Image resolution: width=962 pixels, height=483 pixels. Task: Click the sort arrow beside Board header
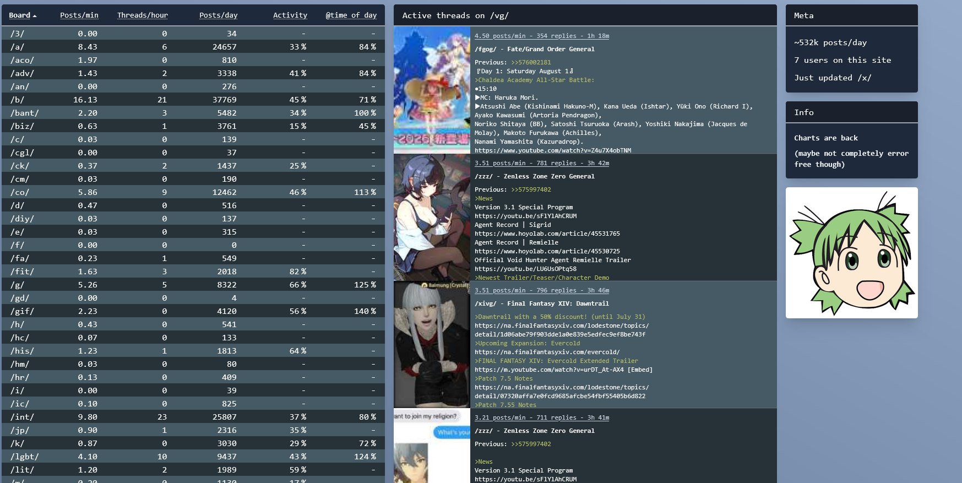[x=35, y=16]
